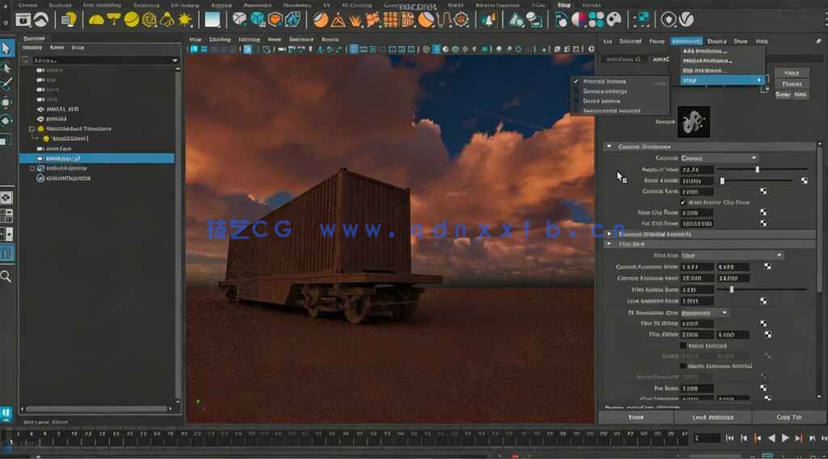Image resolution: width=828 pixels, height=459 pixels.
Task: Click the current frame field beside playback controls
Action: 707,438
